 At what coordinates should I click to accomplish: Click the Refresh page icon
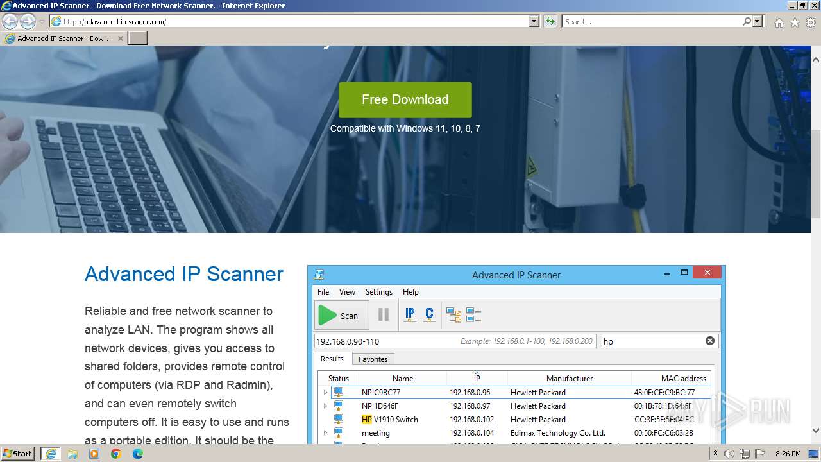coord(550,22)
